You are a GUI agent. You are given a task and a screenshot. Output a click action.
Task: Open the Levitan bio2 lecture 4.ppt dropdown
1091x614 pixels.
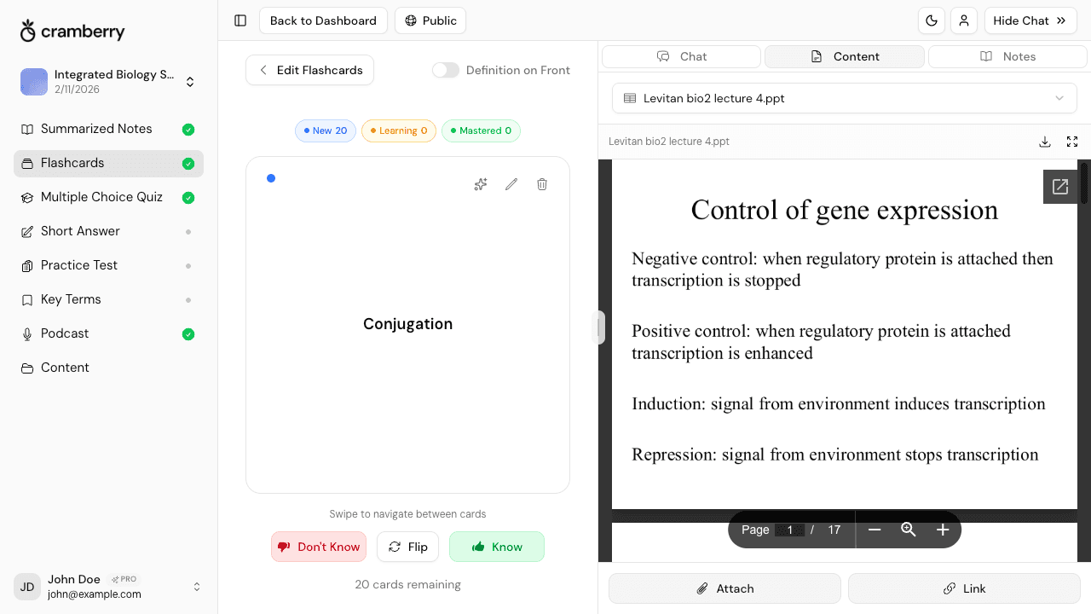tap(844, 98)
